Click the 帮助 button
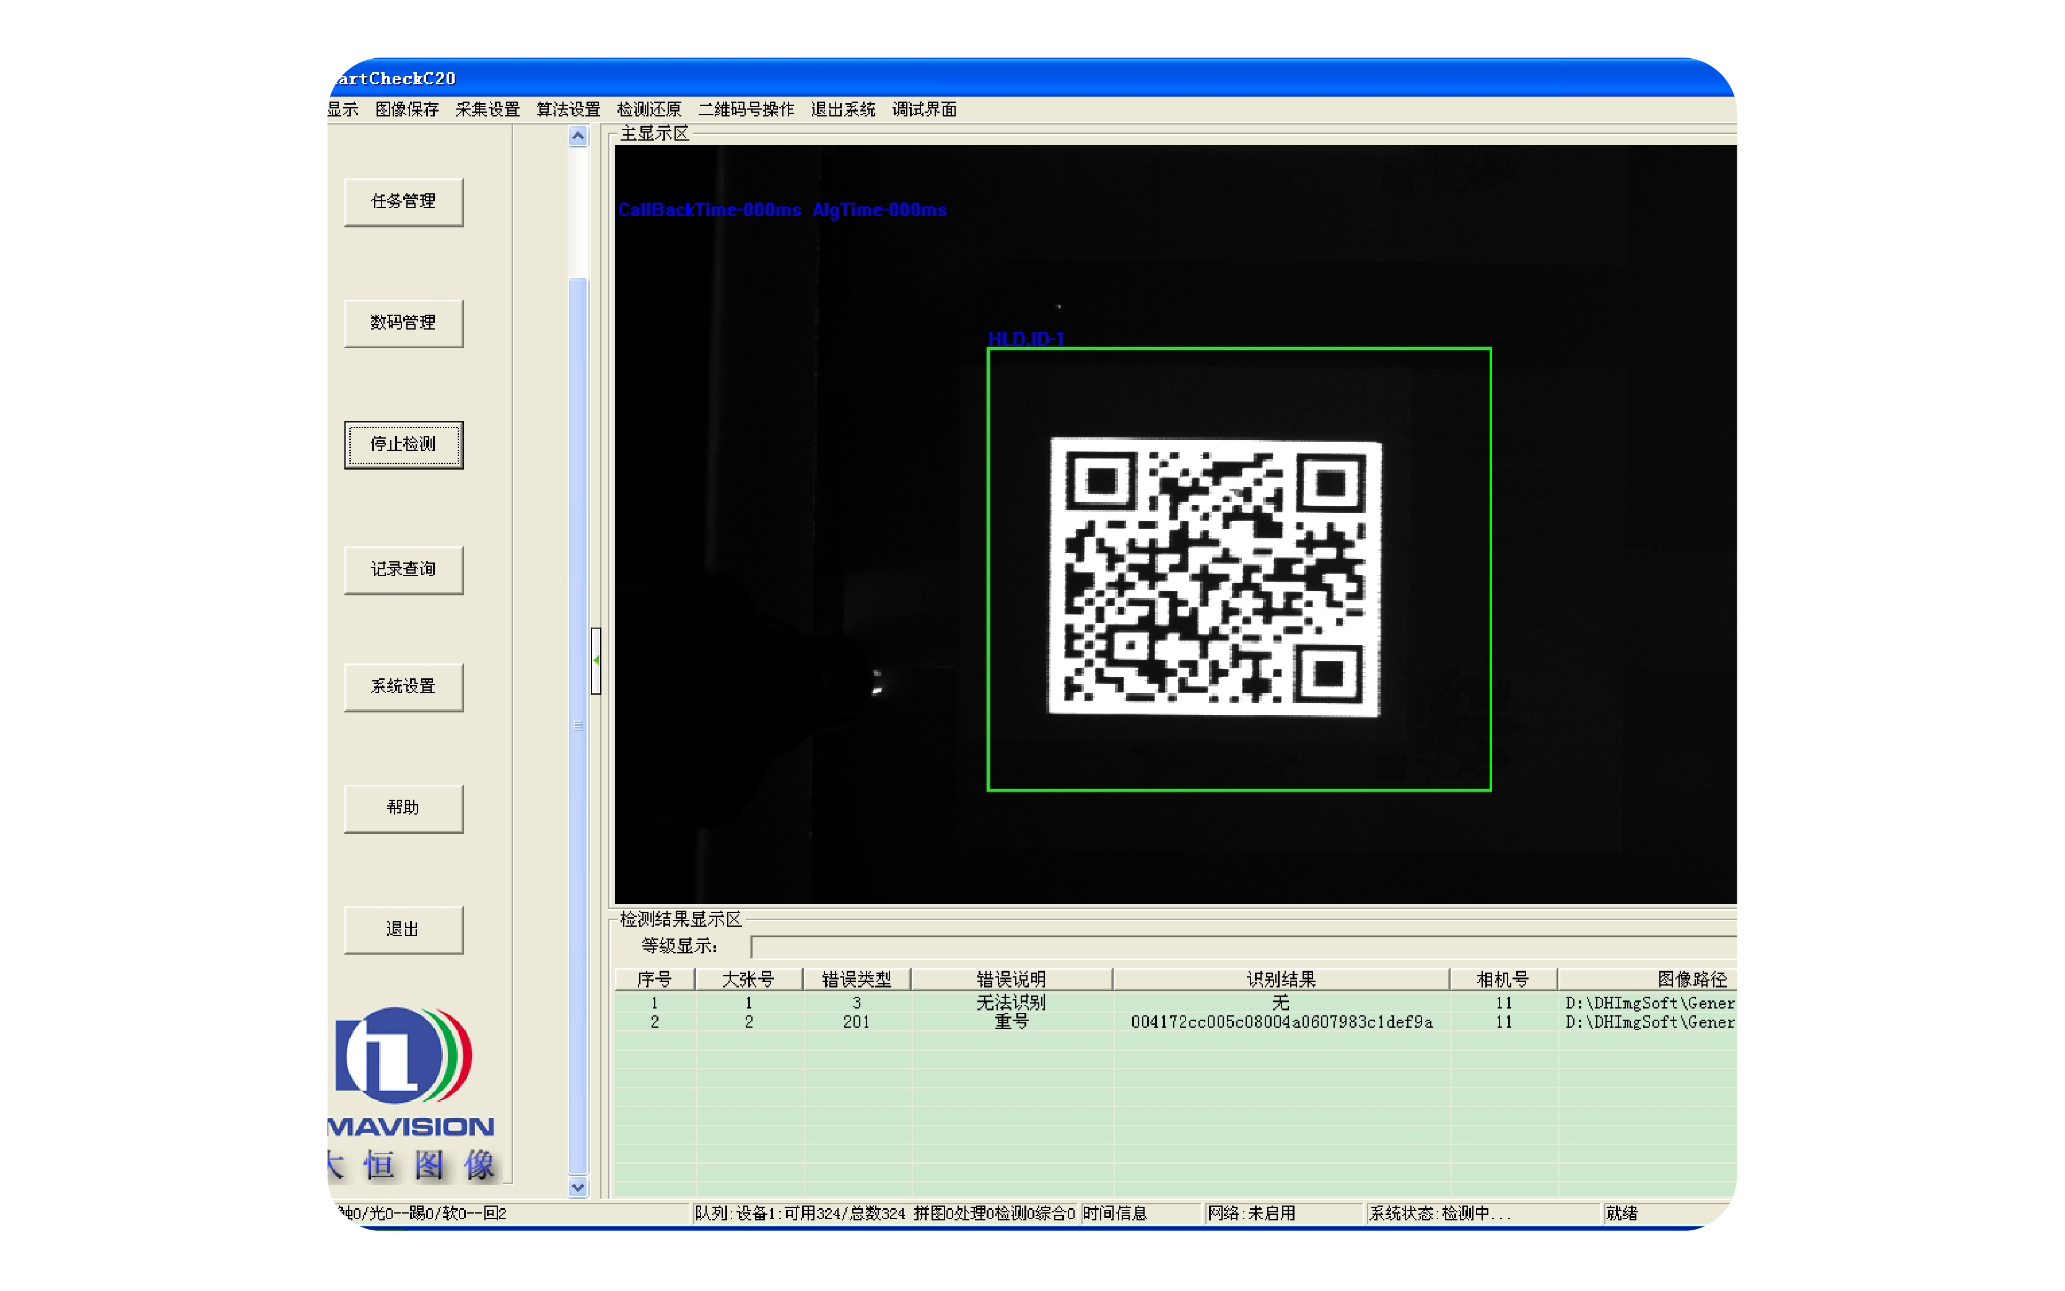 coord(404,808)
